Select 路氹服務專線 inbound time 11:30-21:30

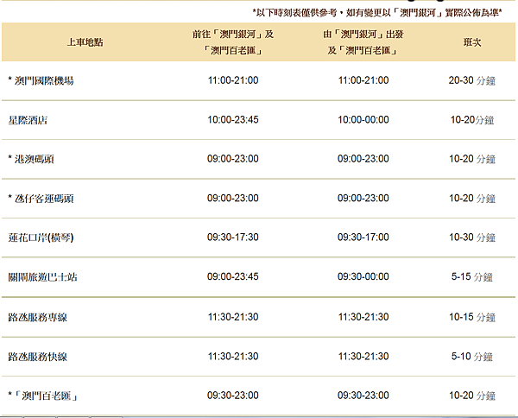[x=233, y=317]
